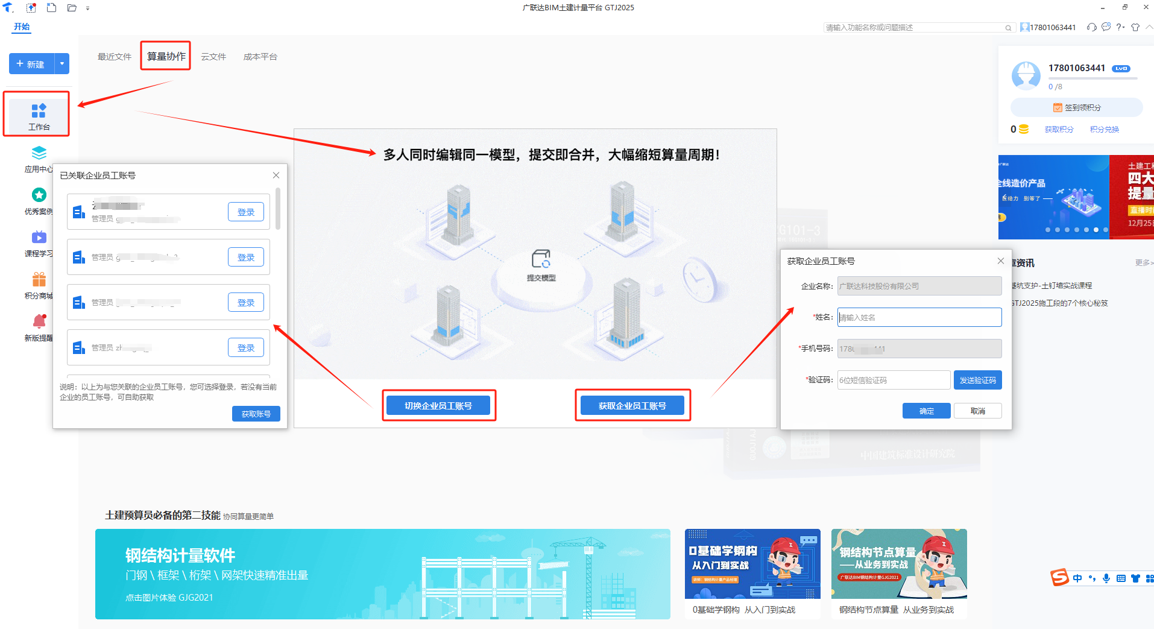This screenshot has width=1154, height=629.
Task: Switch to the 云文件 tab
Action: point(213,56)
